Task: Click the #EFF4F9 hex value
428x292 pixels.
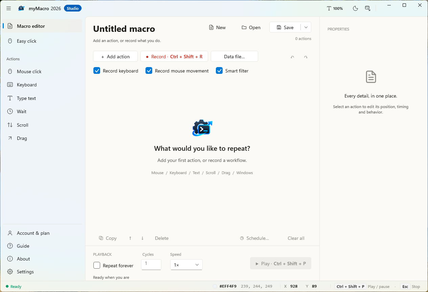Action: pyautogui.click(x=228, y=286)
